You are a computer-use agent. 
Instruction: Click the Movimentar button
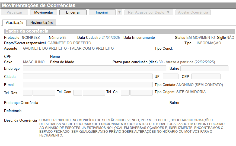point(43,12)
